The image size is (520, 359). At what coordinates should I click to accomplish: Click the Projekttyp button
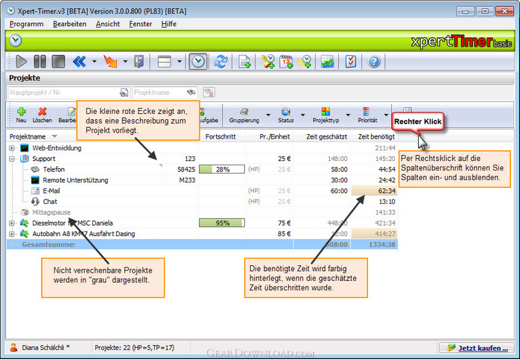pos(326,115)
